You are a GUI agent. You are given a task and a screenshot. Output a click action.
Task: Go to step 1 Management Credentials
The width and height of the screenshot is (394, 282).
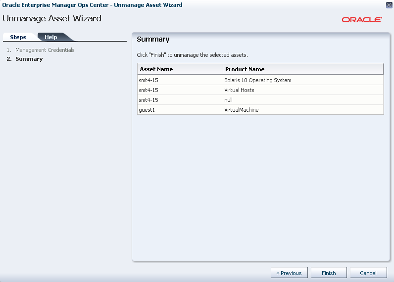pos(45,50)
